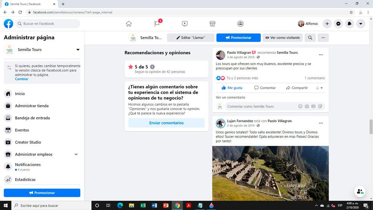The width and height of the screenshot is (373, 210).
Task: Open the Groups icon in top navigation
Action: pos(240,23)
